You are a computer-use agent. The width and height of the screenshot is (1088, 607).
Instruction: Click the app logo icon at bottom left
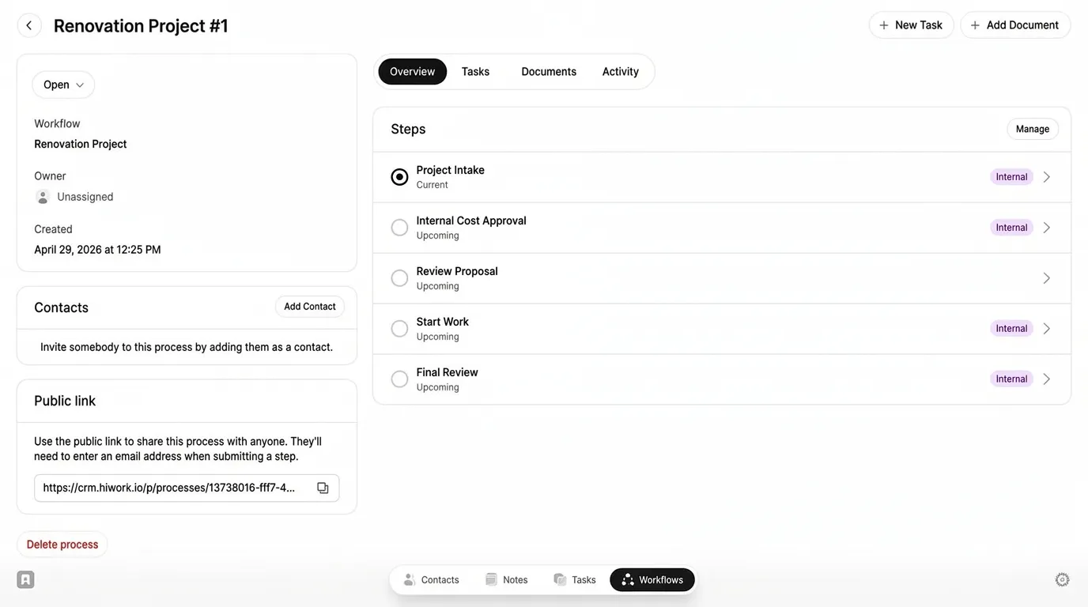[25, 579]
